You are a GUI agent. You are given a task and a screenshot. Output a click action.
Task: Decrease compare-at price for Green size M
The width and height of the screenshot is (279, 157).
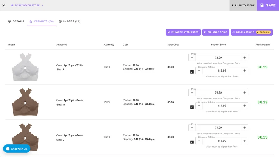click(x=199, y=106)
